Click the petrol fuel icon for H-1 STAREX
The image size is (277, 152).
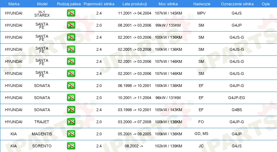[x=71, y=13]
